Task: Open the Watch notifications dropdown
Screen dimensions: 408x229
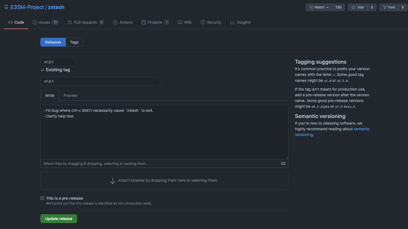Action: [x=319, y=7]
